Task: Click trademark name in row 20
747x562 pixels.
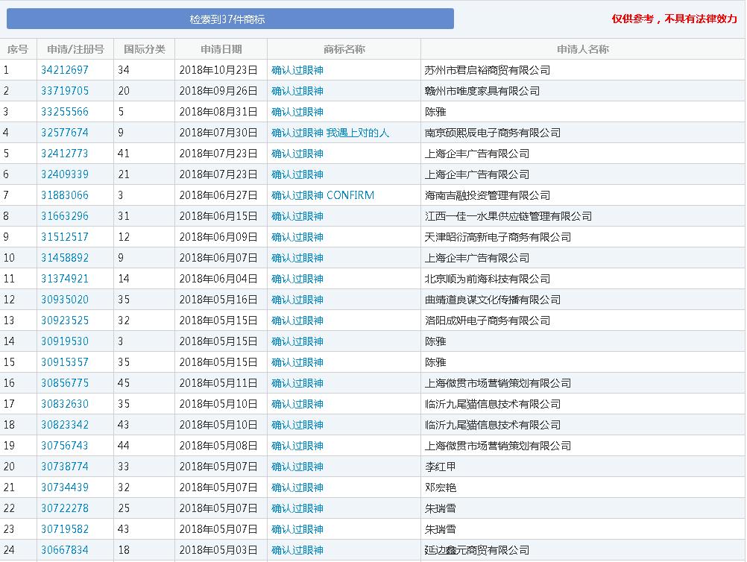Action: 297,467
